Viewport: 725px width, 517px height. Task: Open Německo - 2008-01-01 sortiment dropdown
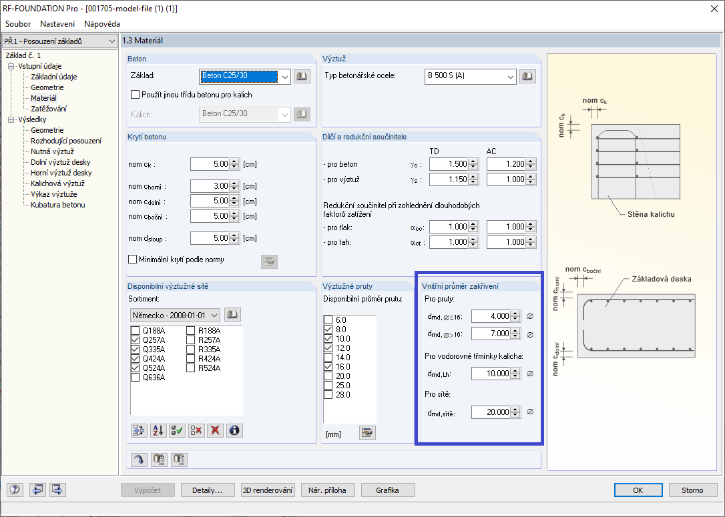tap(214, 316)
